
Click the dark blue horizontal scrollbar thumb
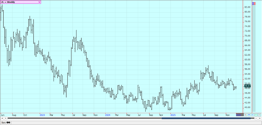click(206, 118)
